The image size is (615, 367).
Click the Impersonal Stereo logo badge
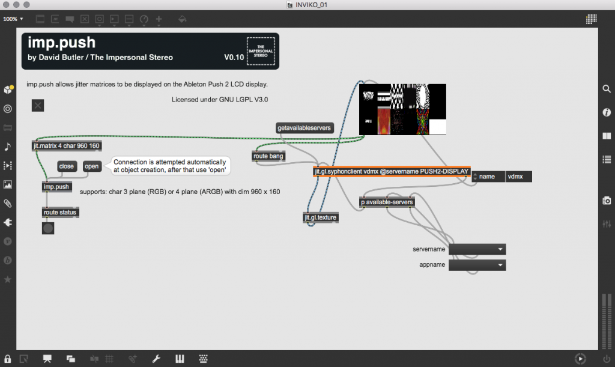coord(261,51)
